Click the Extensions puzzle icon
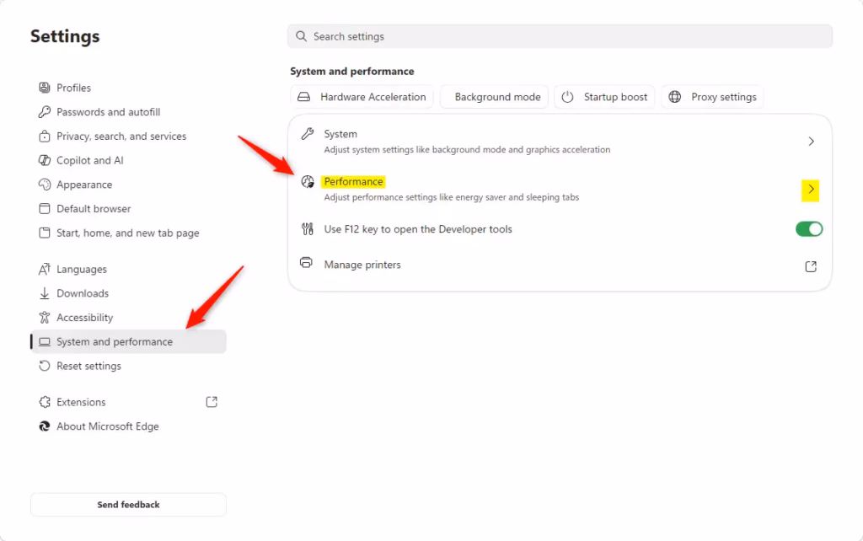The image size is (863, 541). click(45, 402)
